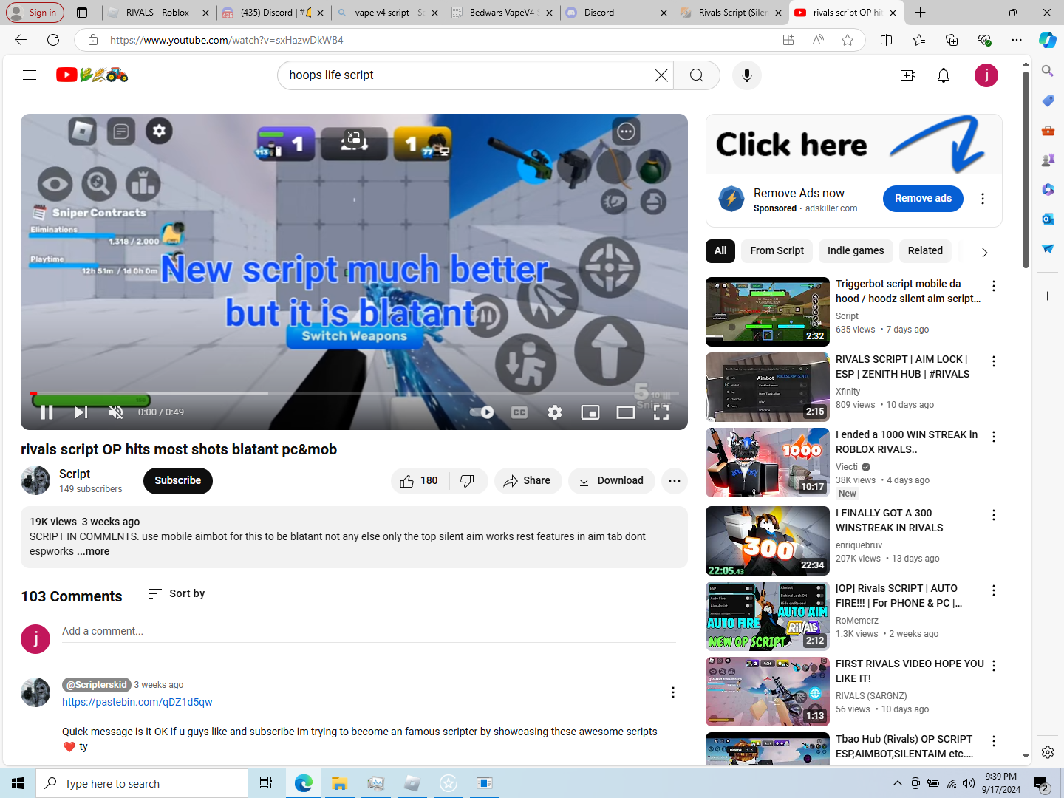Click the address bar URL
1064x798 pixels.
pyautogui.click(x=227, y=40)
